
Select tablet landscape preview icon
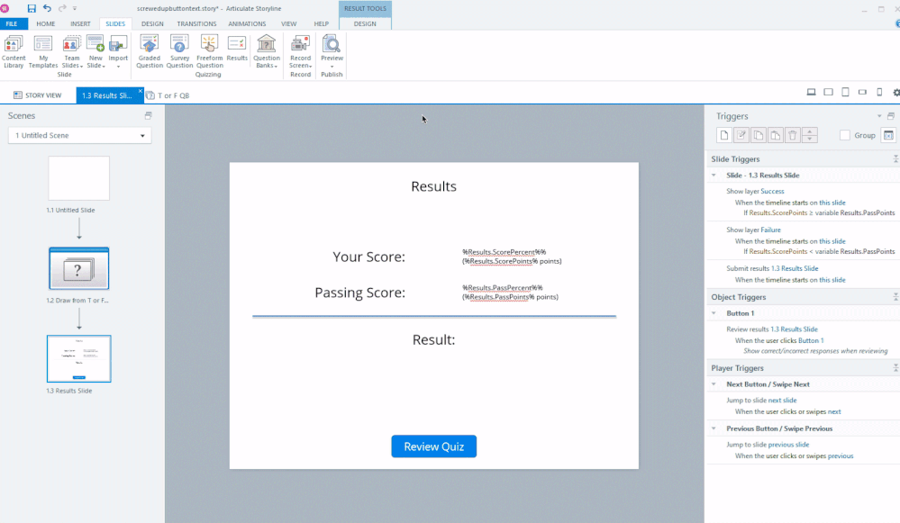point(828,92)
